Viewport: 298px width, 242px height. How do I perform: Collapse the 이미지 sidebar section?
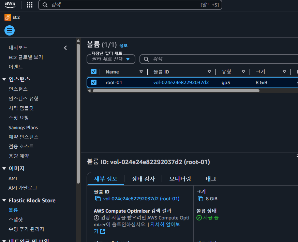pos(4,169)
